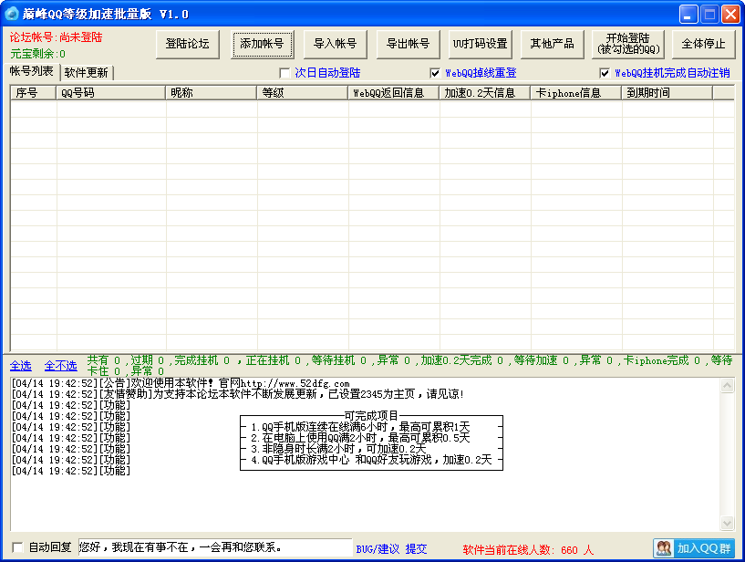The image size is (745, 562).
Task: Toggle the WebQQ掉线重登 checkbox
Action: tap(435, 73)
